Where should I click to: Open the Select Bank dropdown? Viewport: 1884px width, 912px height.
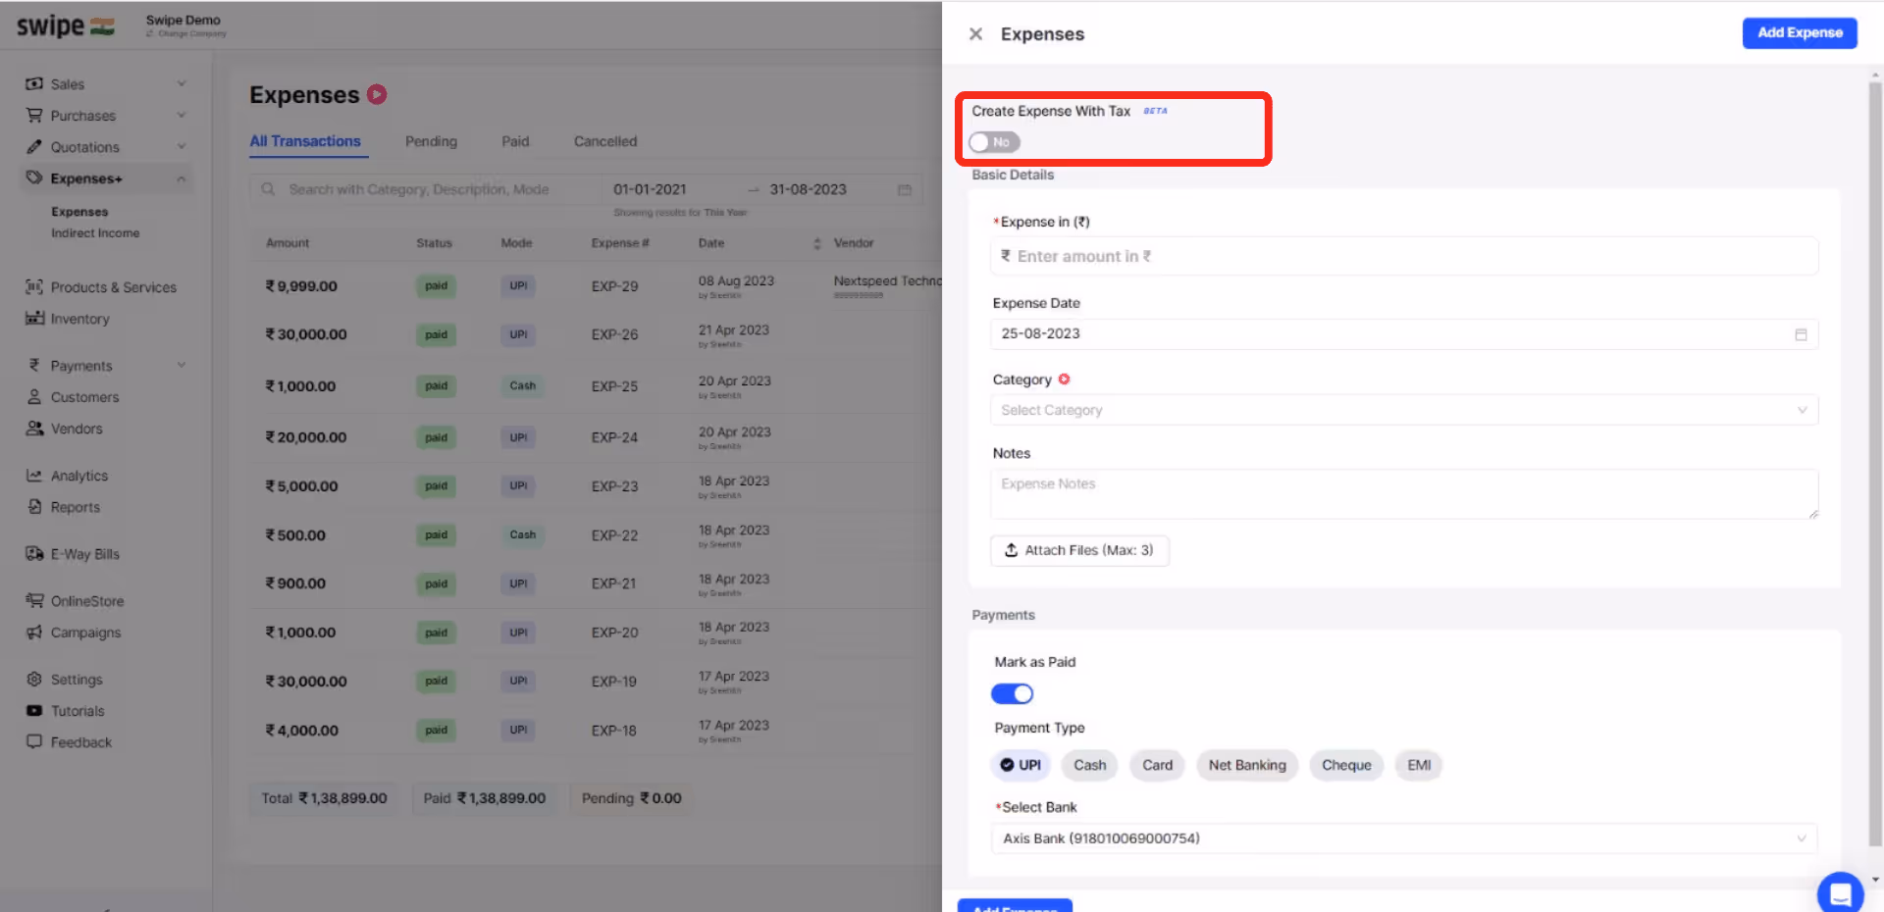click(1404, 838)
